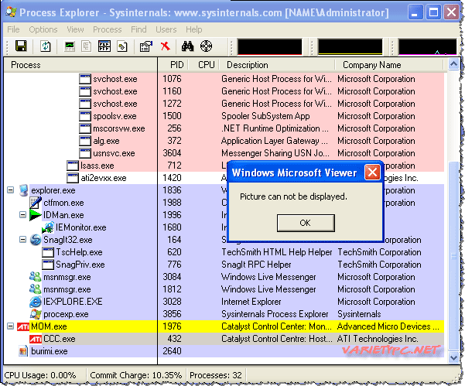
Task: Open the Help menu
Action: tap(194, 29)
